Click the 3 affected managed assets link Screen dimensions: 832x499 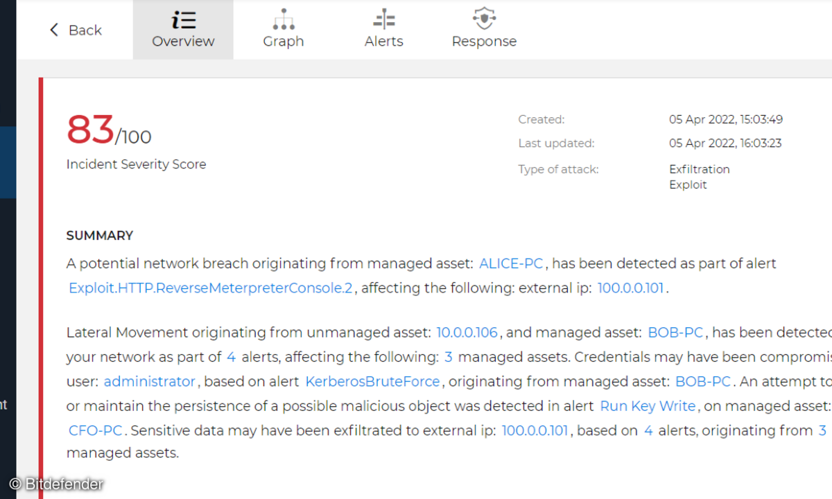click(449, 358)
